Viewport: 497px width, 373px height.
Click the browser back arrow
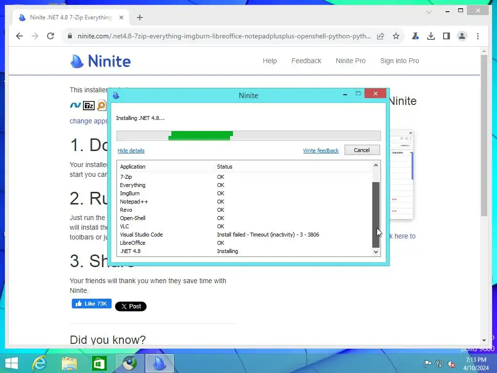[x=19, y=36]
